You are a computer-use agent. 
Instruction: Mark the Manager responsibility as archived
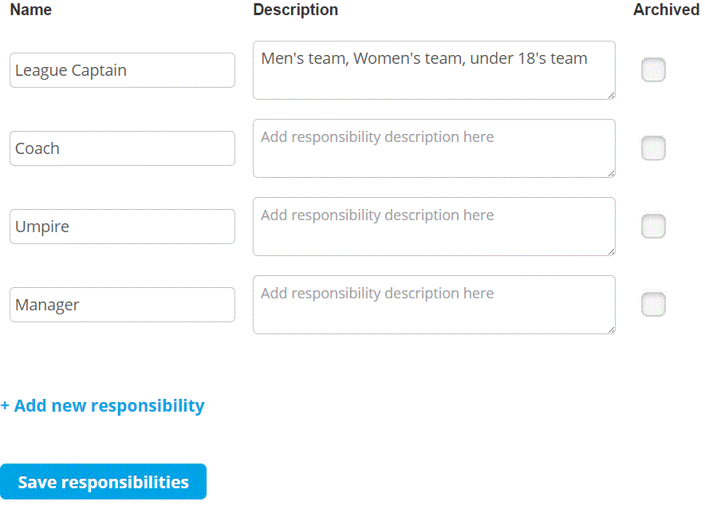(x=653, y=305)
